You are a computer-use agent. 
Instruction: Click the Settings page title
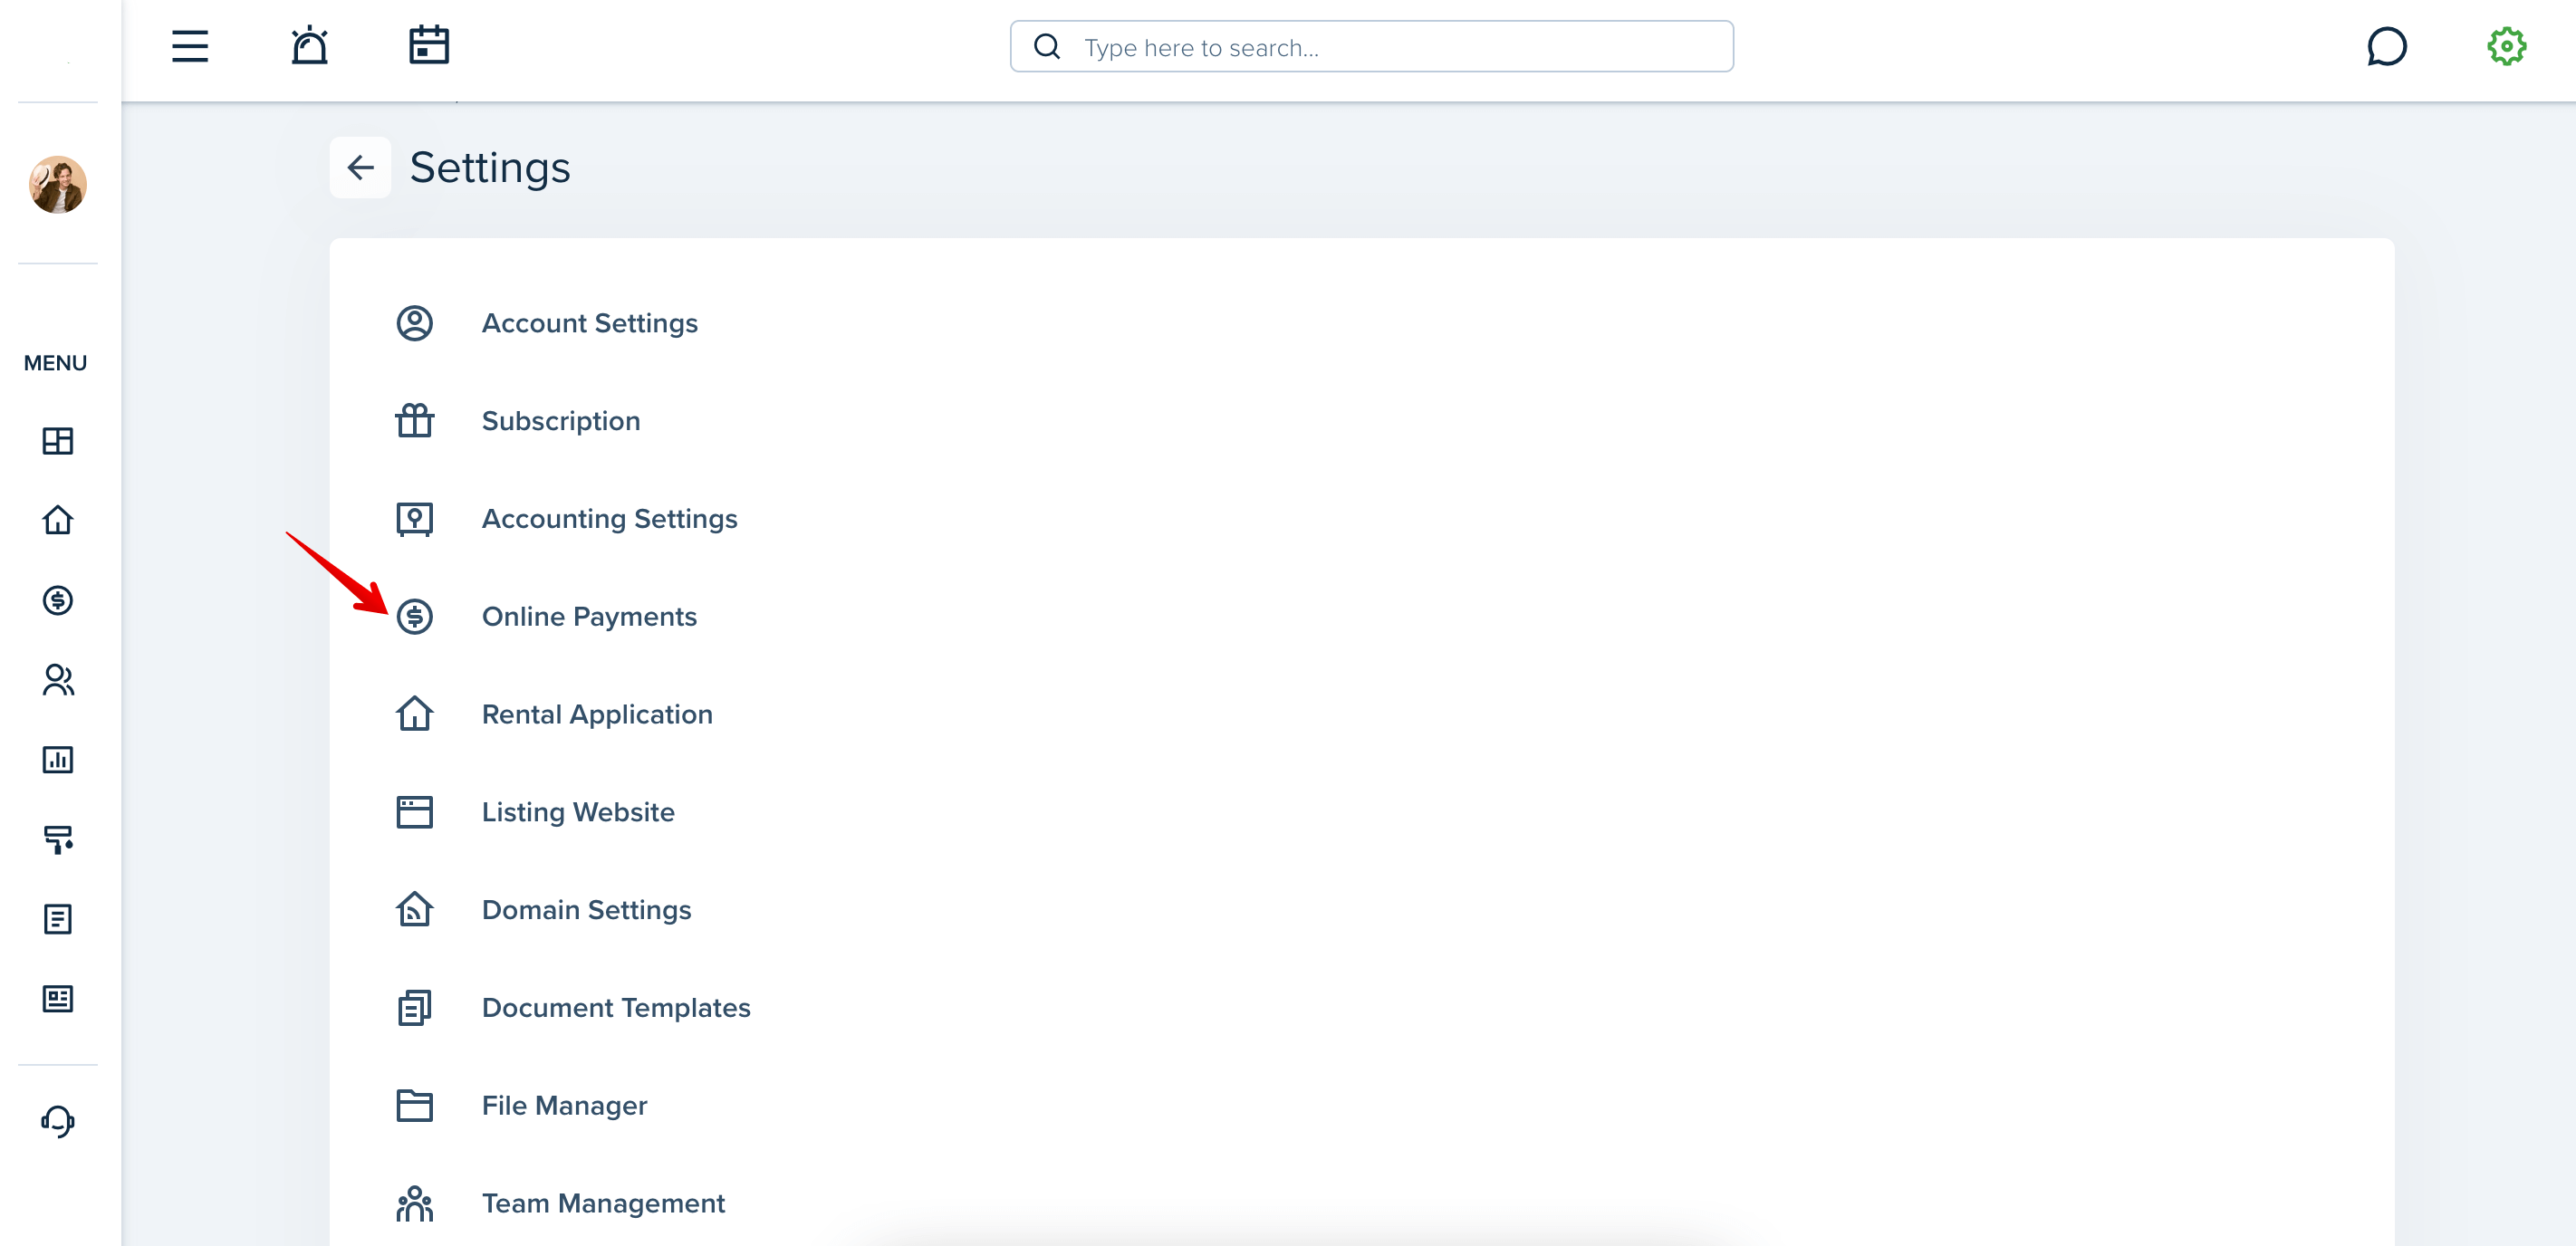point(490,167)
